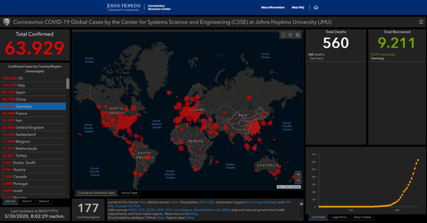The height and width of the screenshot is (223, 427).
Task: Zoom out on the map with minus button
Action: click(x=298, y=181)
